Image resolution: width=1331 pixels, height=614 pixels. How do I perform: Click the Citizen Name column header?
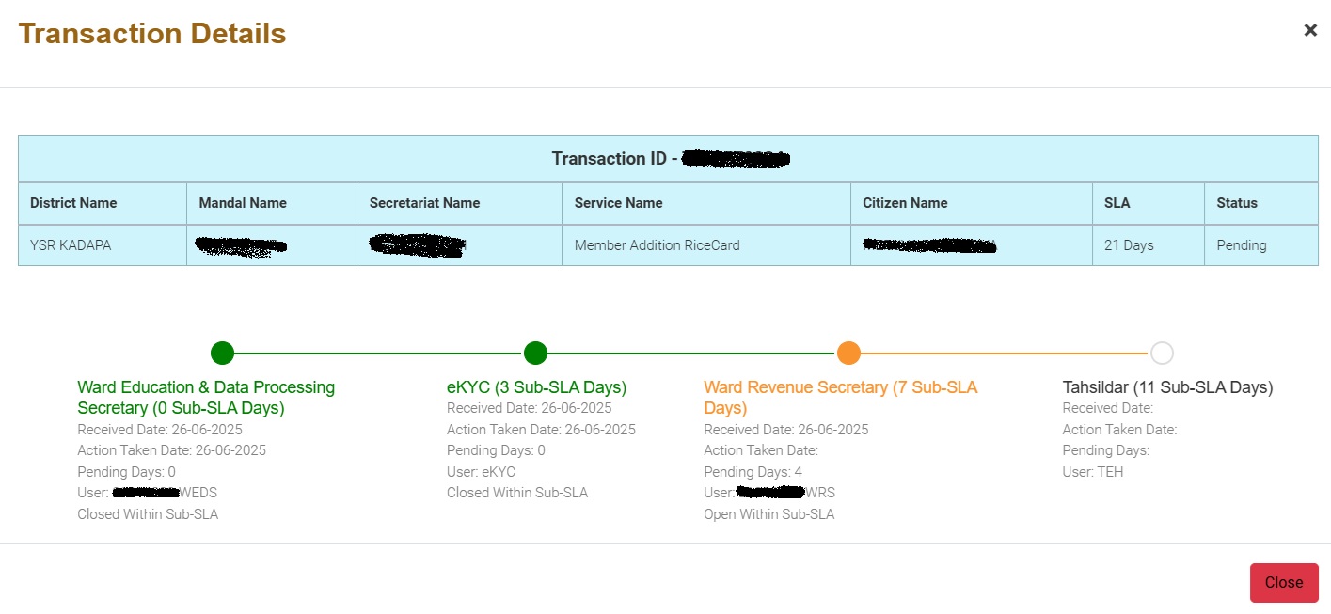904,203
